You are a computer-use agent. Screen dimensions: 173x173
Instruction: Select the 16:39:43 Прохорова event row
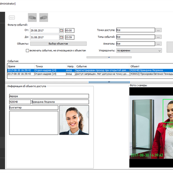coord(90,74)
